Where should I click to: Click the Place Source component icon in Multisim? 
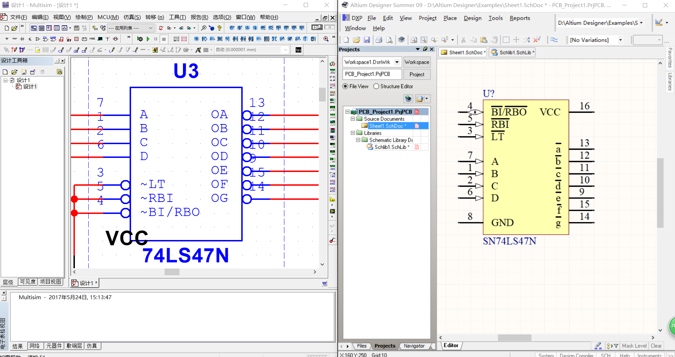point(7,39)
